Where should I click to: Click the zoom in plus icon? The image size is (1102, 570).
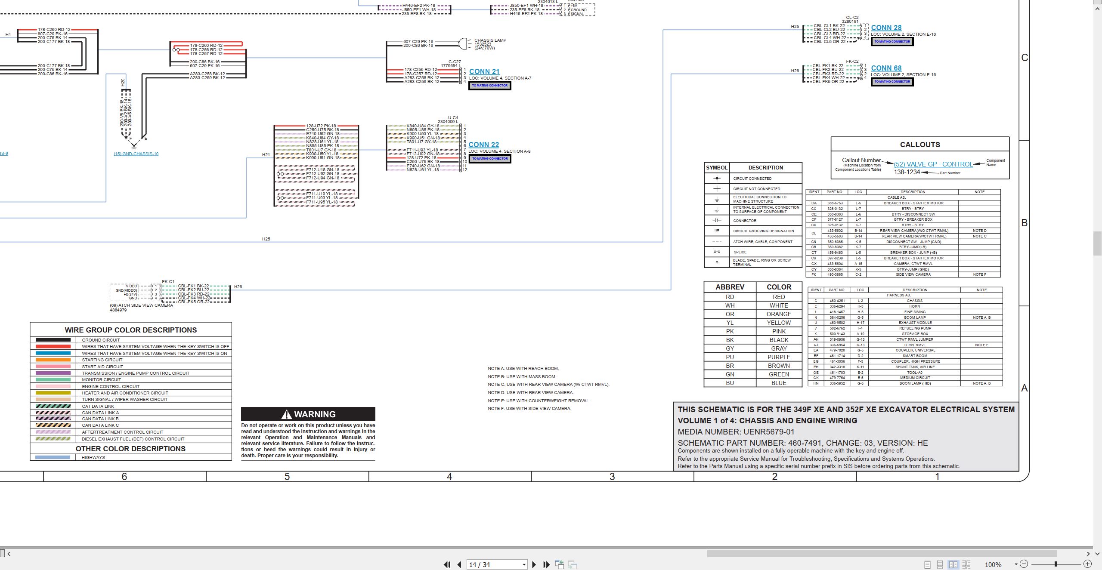click(x=1087, y=564)
